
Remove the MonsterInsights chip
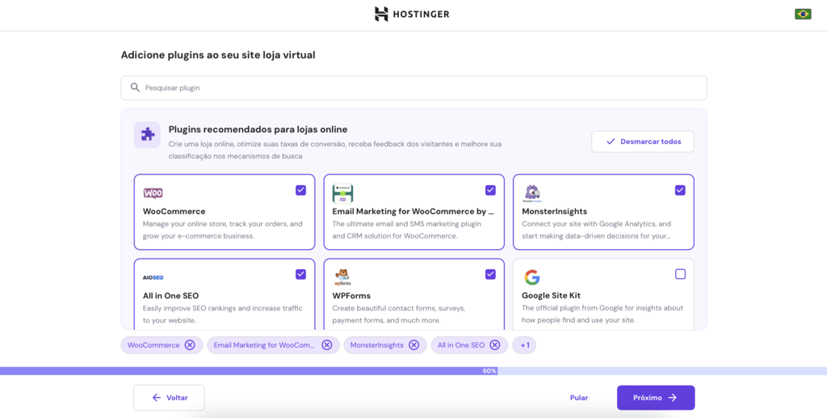click(414, 345)
